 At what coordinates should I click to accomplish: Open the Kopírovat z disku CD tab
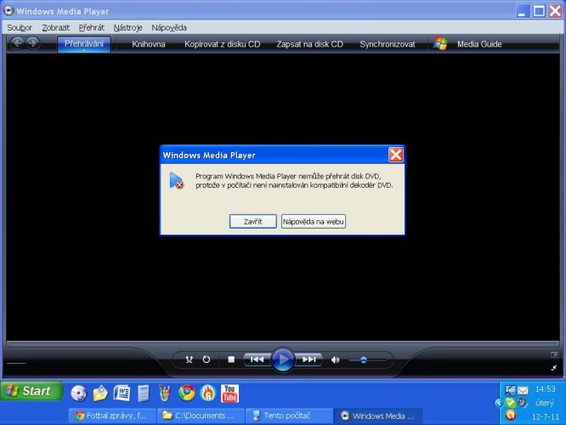click(x=223, y=44)
